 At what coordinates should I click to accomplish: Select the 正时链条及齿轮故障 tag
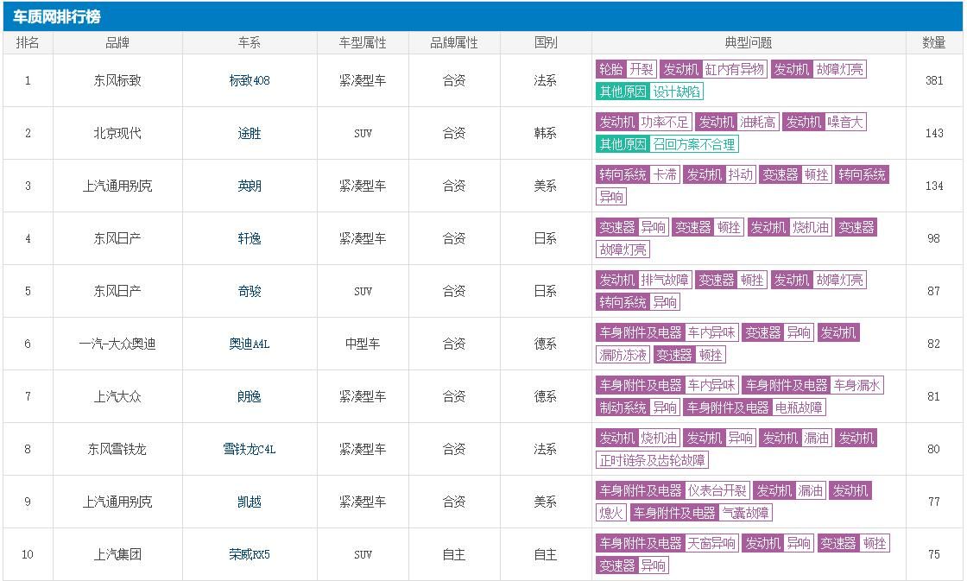(652, 460)
